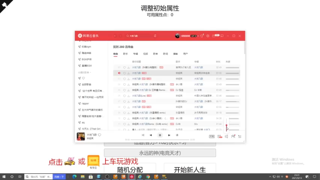Switch to the 用户 tab
Viewport: 320px width, 180px height.
click(186, 54)
